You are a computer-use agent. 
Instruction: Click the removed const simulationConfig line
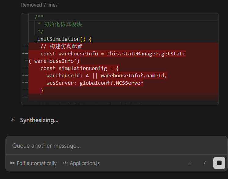80,68
